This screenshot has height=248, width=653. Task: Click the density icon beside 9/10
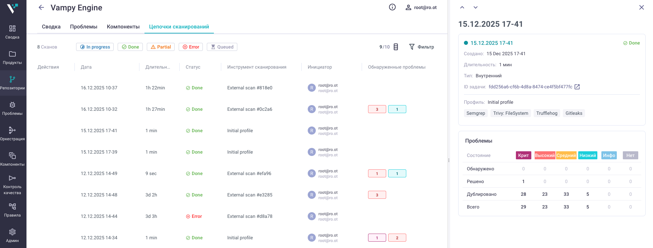396,47
